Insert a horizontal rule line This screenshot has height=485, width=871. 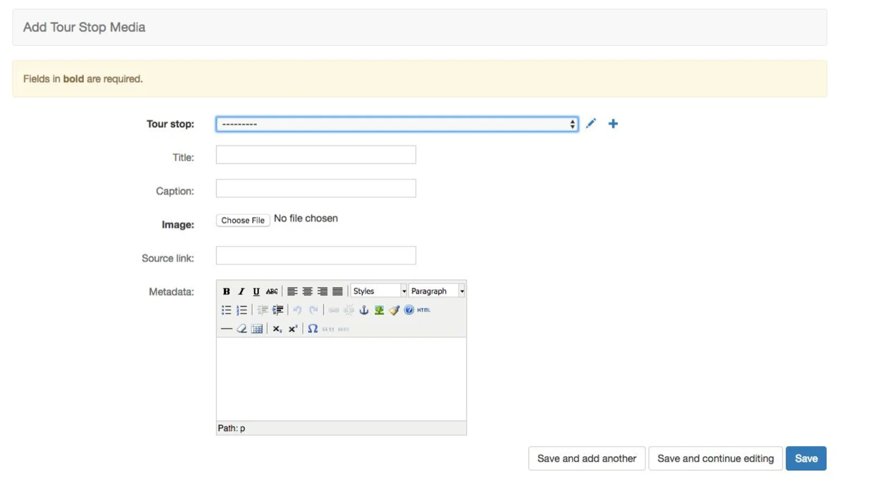226,329
